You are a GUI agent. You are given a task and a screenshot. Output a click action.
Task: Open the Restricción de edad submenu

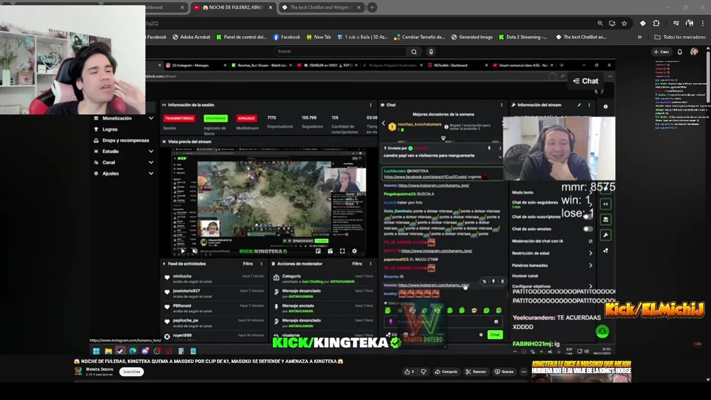click(552, 253)
